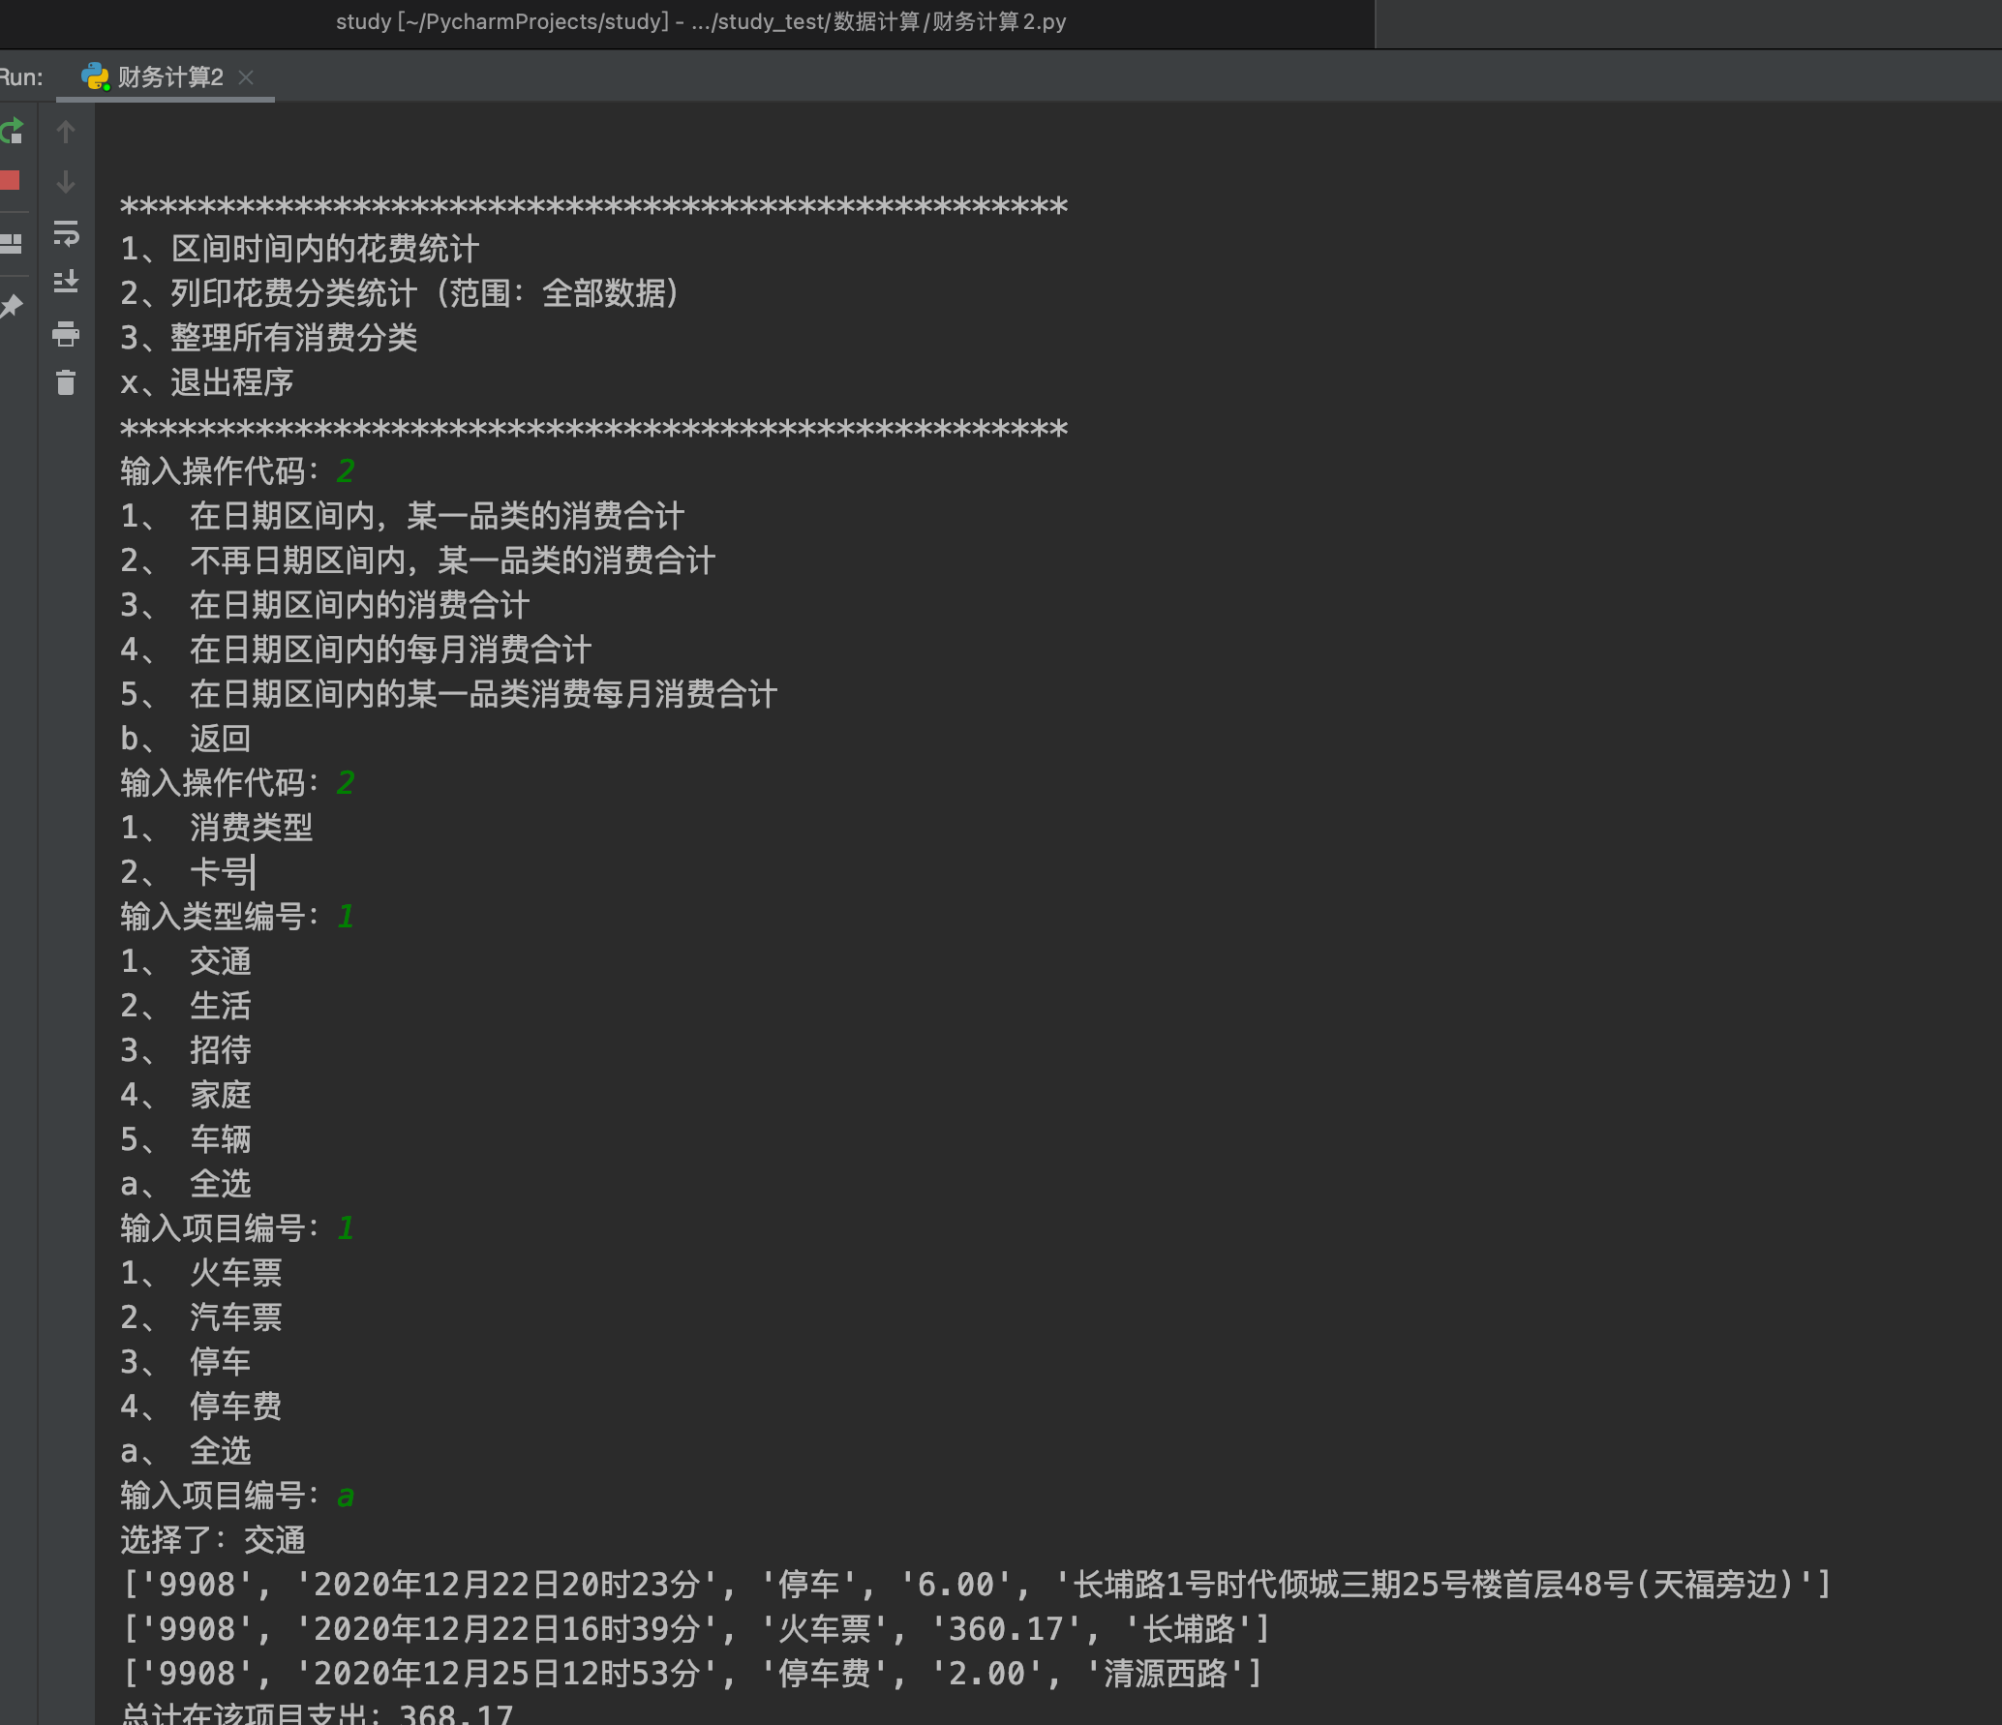The width and height of the screenshot is (2002, 1725).
Task: Open the restore layout icon
Action: pyautogui.click(x=11, y=243)
